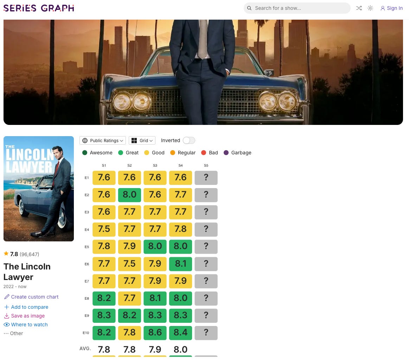Select S2 E2 rating cell 8.0

[129, 195]
